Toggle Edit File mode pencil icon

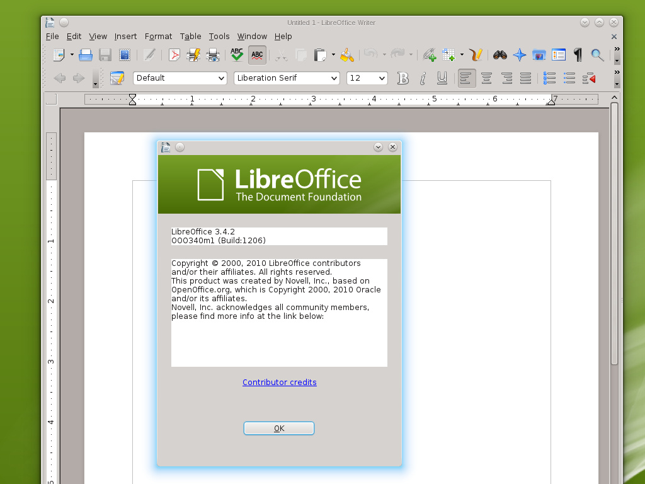pos(149,55)
